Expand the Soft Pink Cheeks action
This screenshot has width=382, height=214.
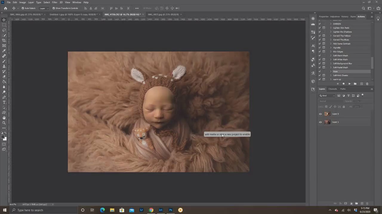(331, 75)
